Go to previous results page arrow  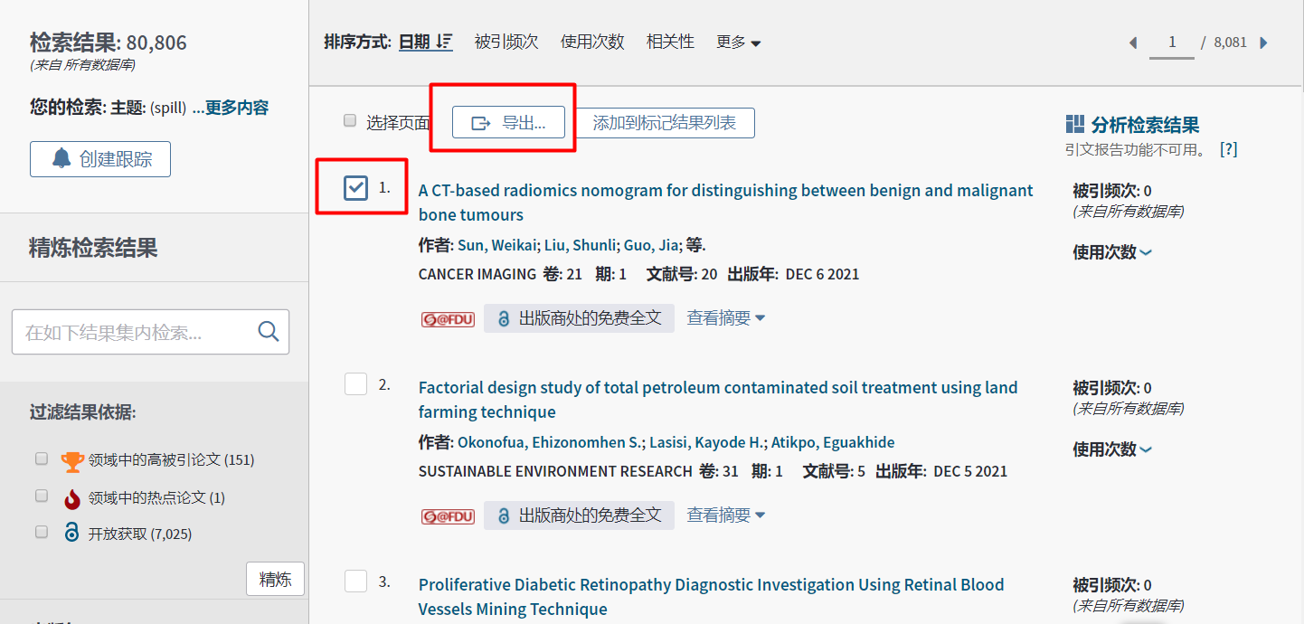(1133, 43)
